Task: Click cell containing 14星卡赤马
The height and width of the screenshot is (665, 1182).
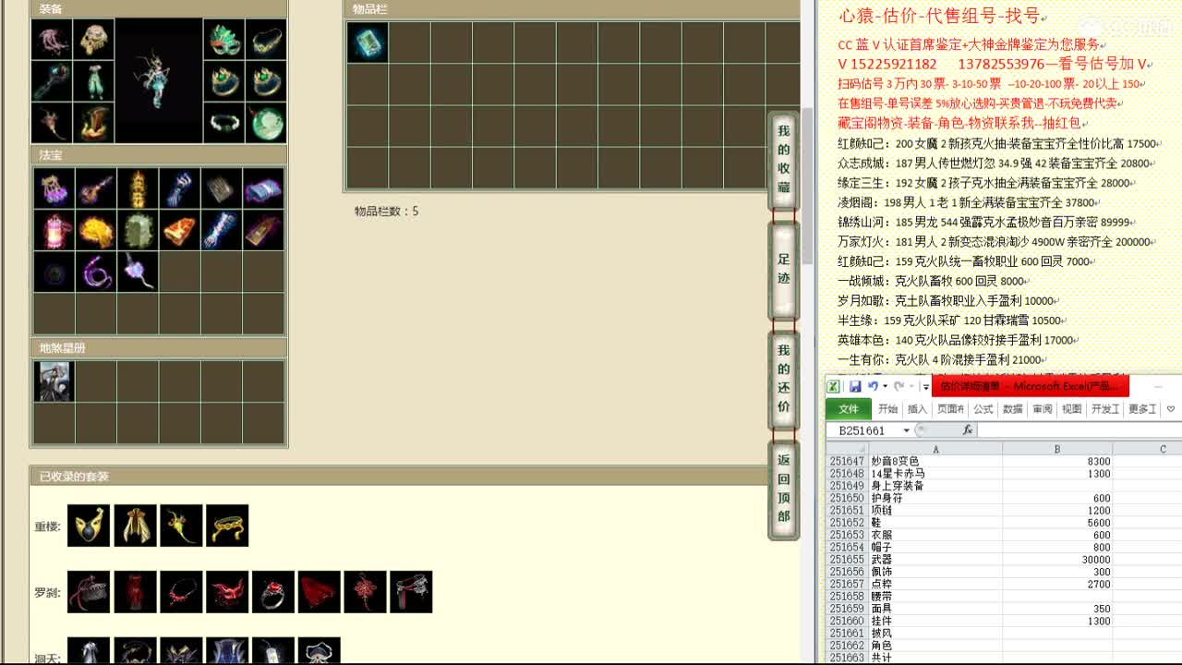Action: [x=935, y=474]
